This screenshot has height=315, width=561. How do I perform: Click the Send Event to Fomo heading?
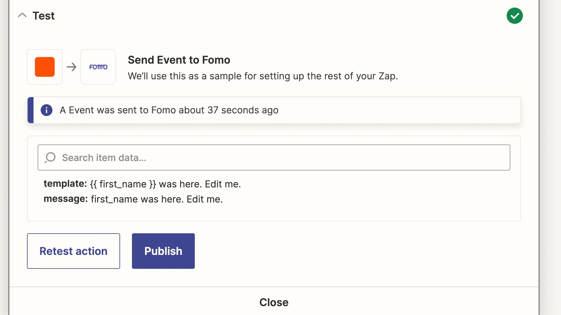[x=179, y=60]
